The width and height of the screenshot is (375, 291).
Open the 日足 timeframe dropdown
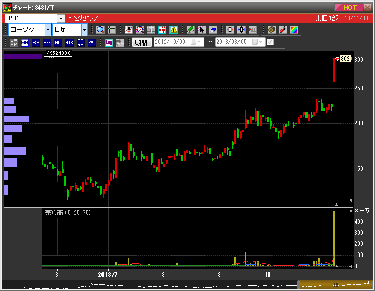84,30
